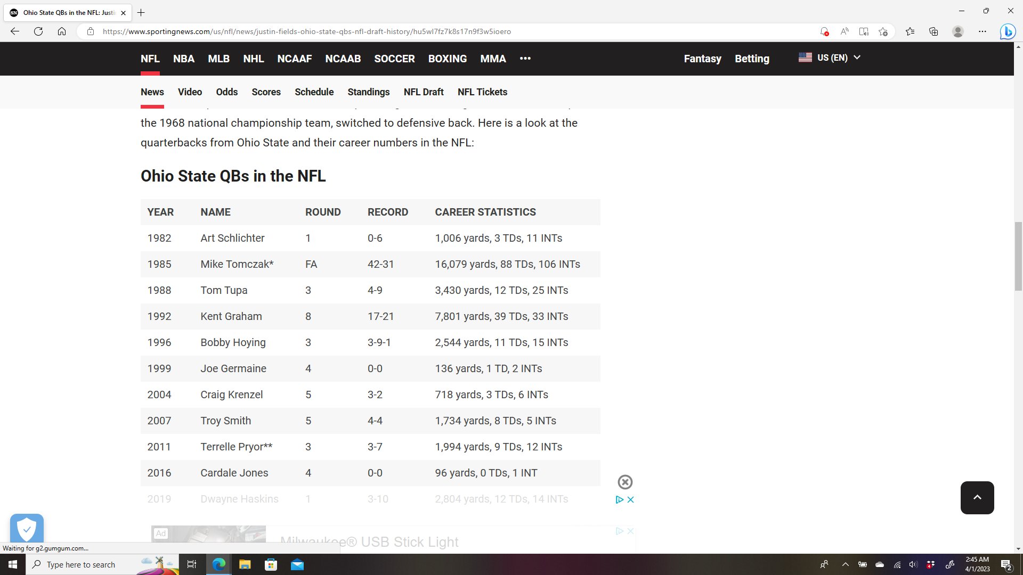This screenshot has width=1023, height=575.
Task: Add this page to favorites
Action: click(x=883, y=31)
